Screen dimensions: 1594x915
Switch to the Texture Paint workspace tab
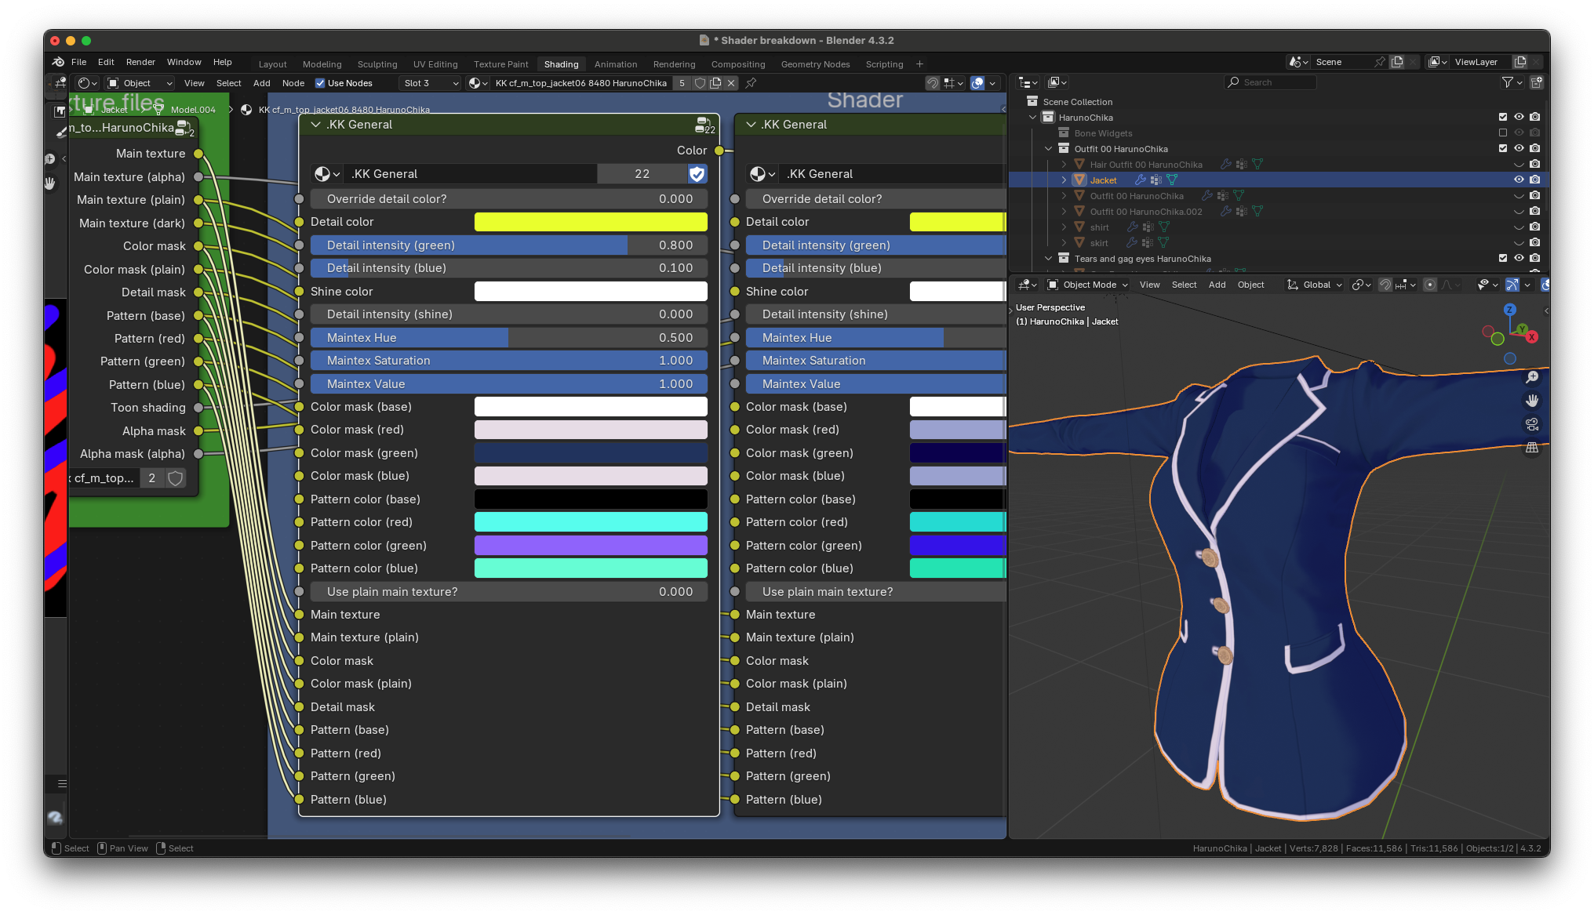500,64
